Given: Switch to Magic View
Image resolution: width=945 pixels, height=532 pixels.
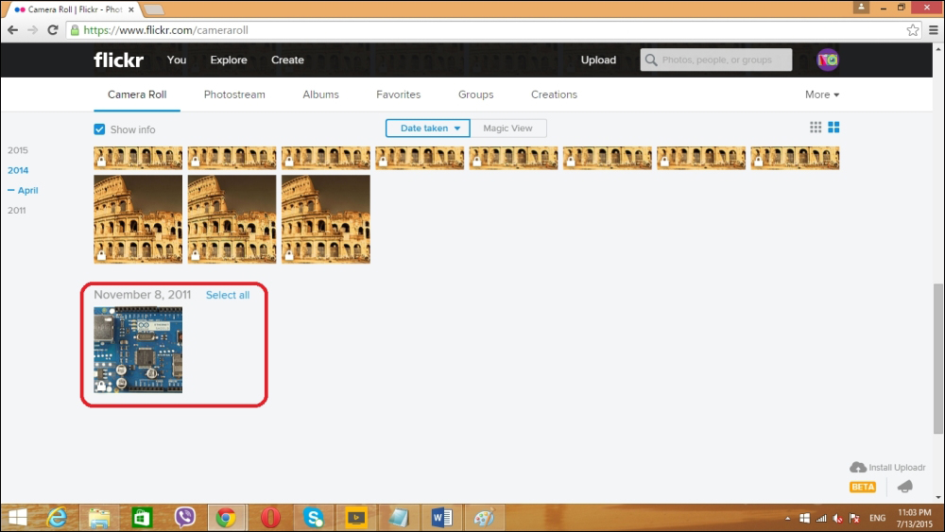Looking at the screenshot, I should (508, 129).
